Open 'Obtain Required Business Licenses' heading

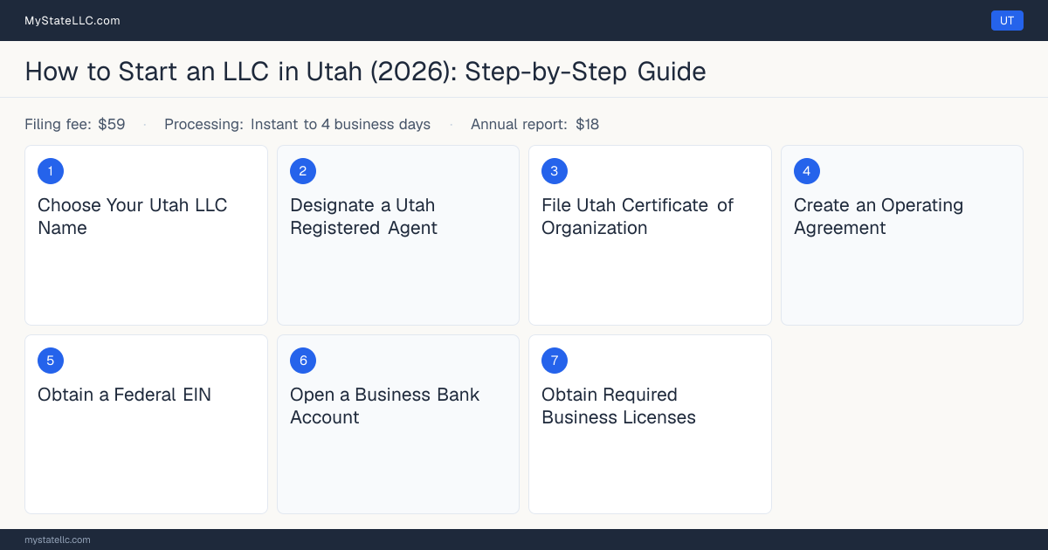618,406
